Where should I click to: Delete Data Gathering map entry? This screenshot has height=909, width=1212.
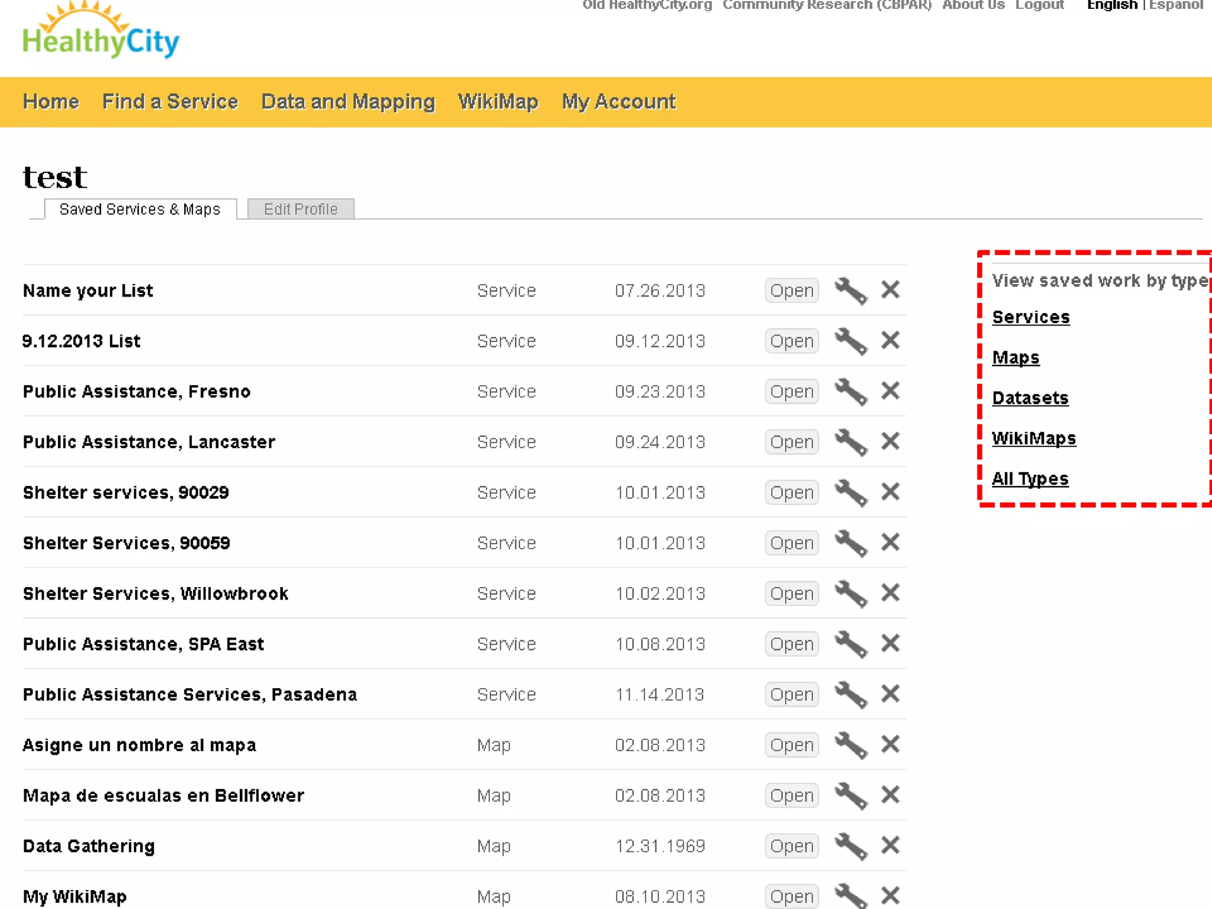click(890, 845)
